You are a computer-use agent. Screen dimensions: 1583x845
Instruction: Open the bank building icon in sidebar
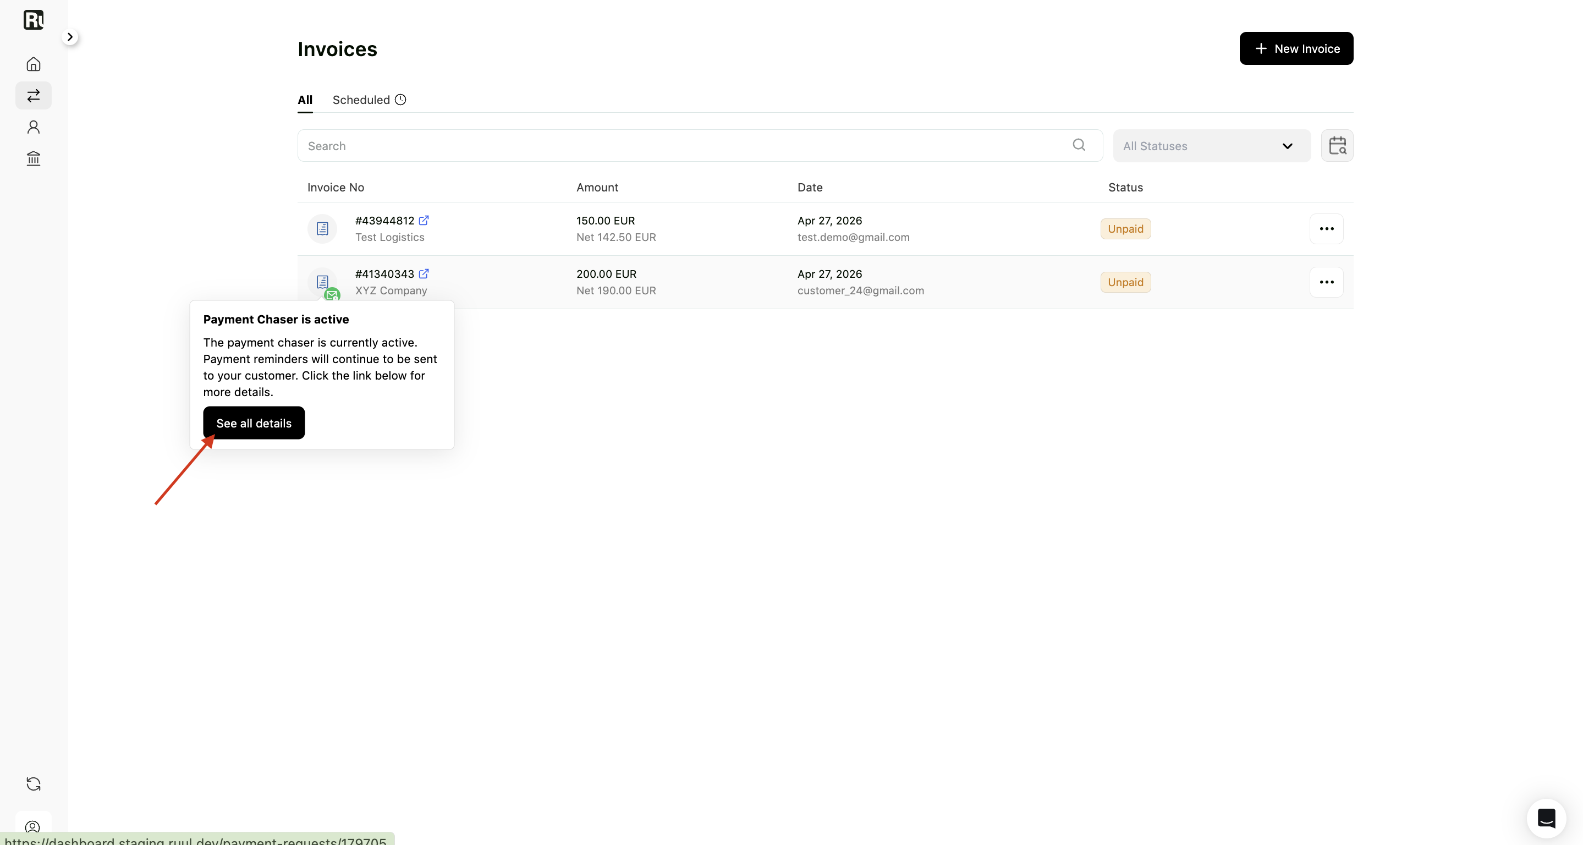tap(34, 158)
